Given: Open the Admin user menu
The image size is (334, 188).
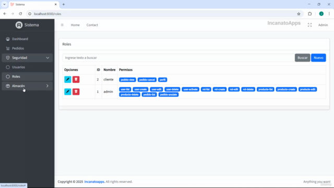Looking at the screenshot, I should tap(323, 25).
